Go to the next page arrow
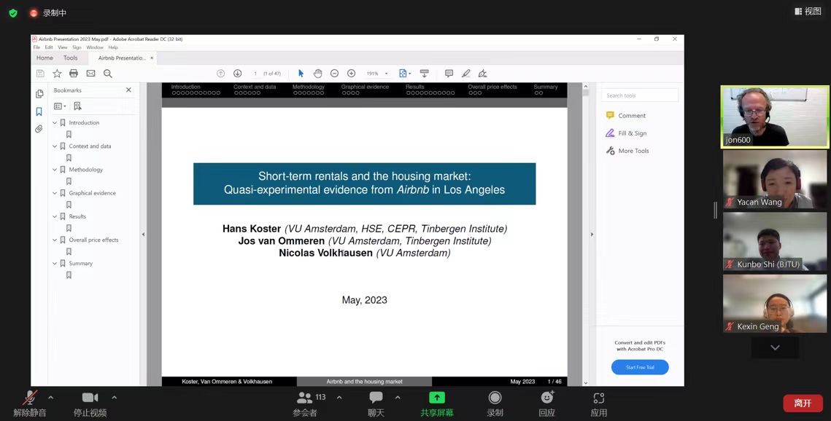 [x=237, y=74]
